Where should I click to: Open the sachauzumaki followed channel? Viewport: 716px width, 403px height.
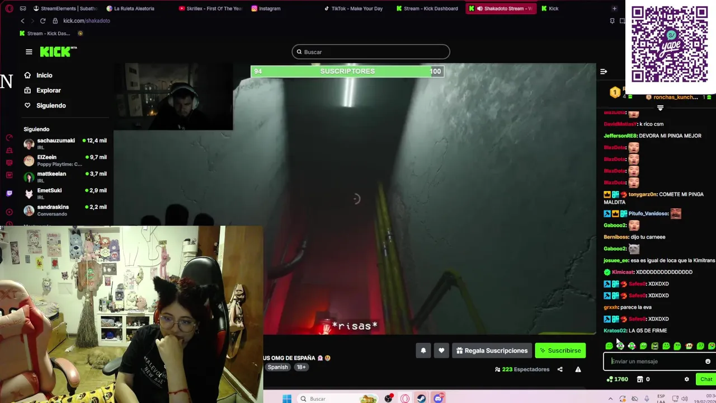[x=64, y=144]
